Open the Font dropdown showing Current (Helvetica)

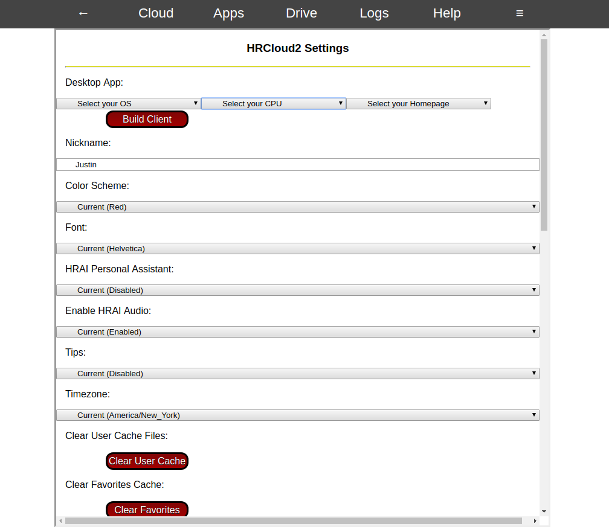click(297, 248)
